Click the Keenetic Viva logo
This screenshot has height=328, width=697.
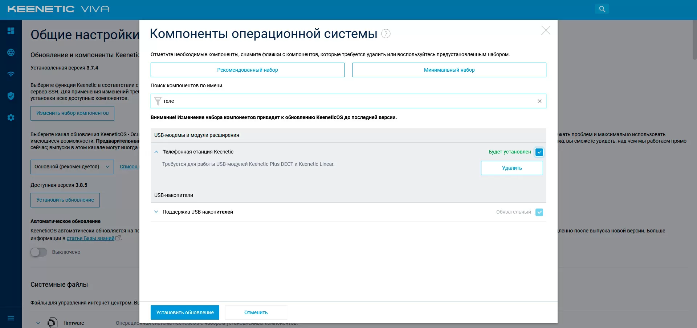[58, 9]
